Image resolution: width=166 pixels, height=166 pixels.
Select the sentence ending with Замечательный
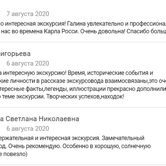pos(72,138)
